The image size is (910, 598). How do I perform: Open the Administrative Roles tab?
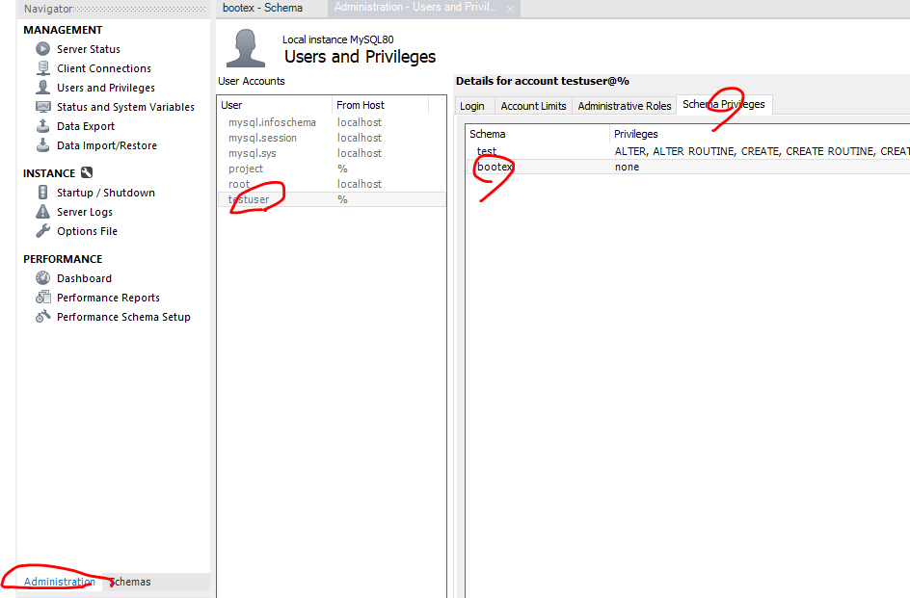[x=625, y=106]
